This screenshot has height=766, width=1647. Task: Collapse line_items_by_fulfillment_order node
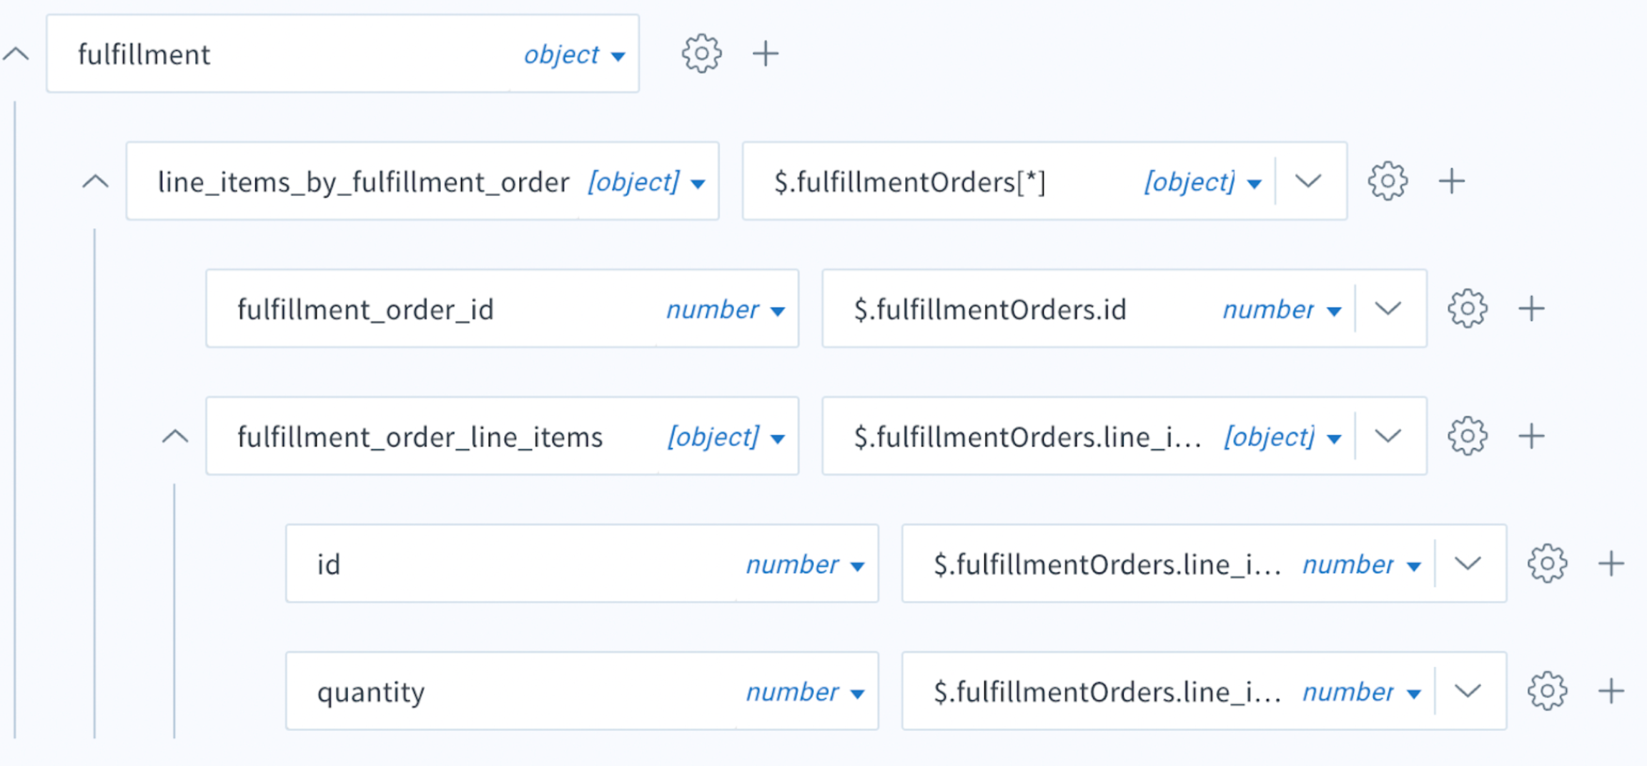point(95,181)
